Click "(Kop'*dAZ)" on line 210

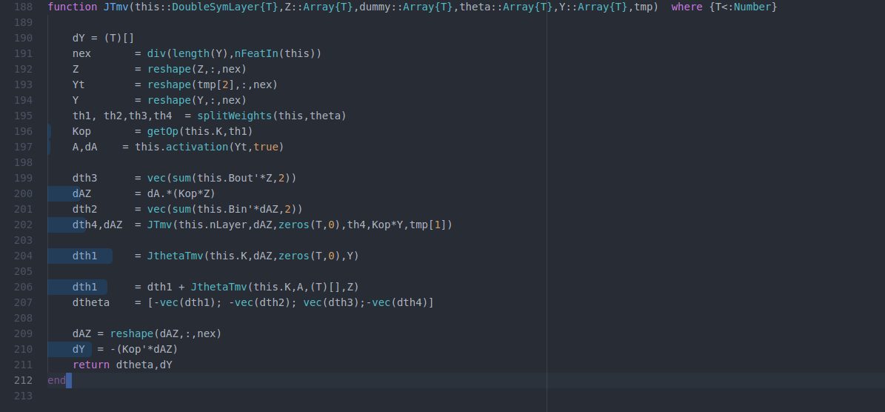click(147, 349)
